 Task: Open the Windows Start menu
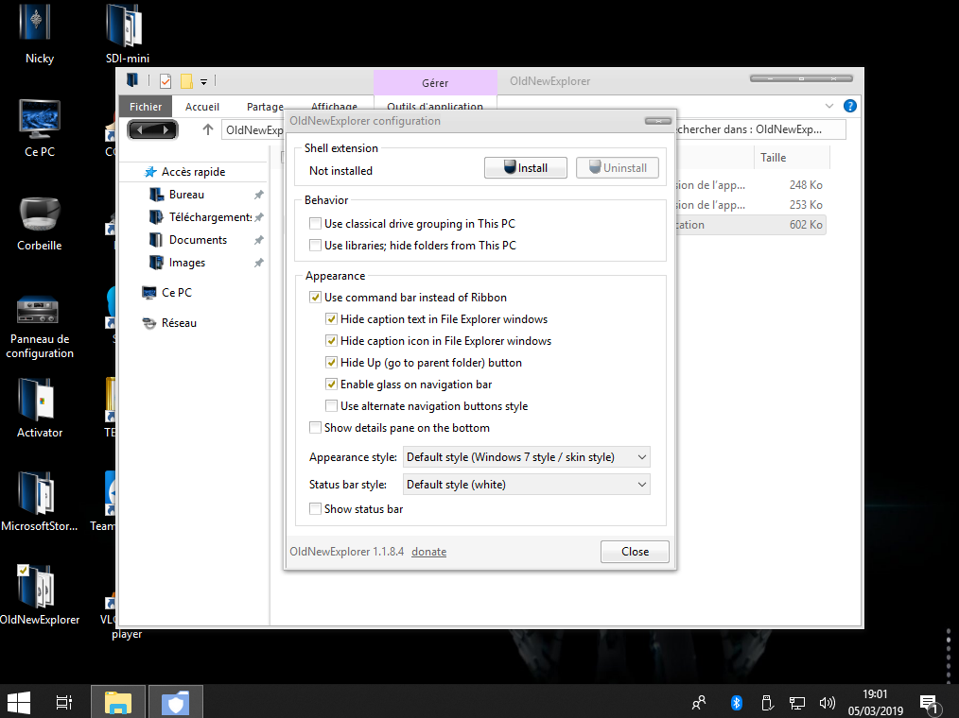point(18,703)
